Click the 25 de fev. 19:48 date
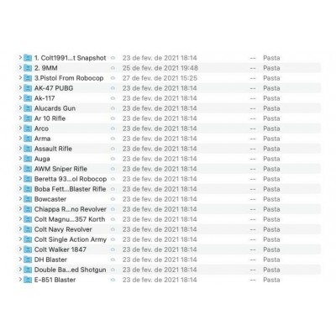The width and height of the screenshot is (336, 336). [x=160, y=68]
